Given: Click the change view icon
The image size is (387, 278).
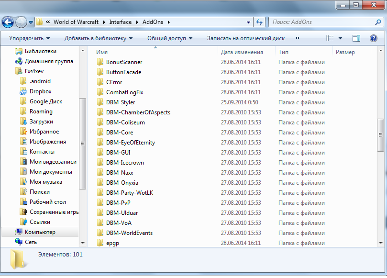Looking at the screenshot, I should click(x=330, y=38).
